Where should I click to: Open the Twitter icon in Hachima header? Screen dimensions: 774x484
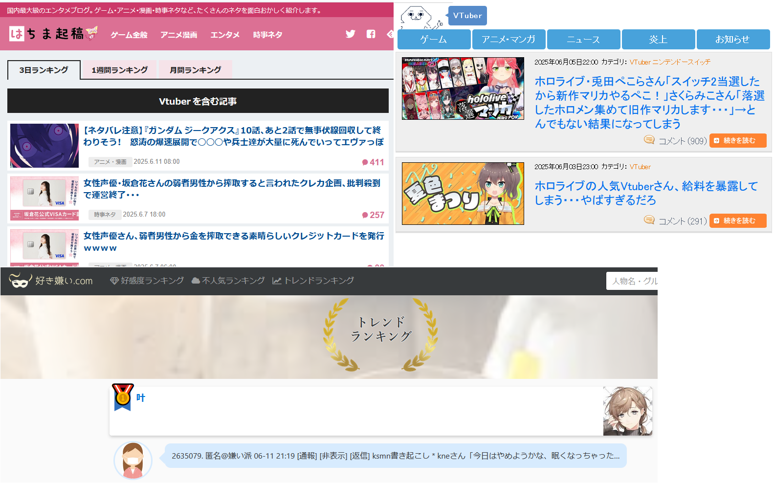351,34
